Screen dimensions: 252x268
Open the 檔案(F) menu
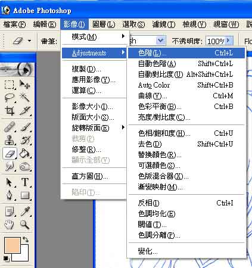pyautogui.click(x=15, y=24)
